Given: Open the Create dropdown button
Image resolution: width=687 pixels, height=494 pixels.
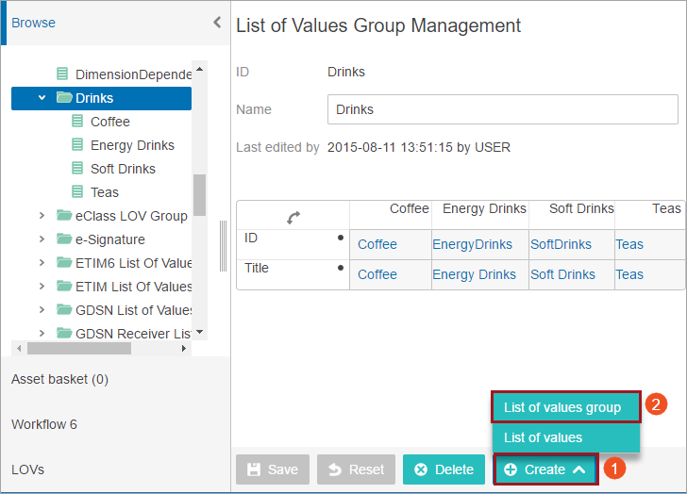Looking at the screenshot, I should click(545, 469).
